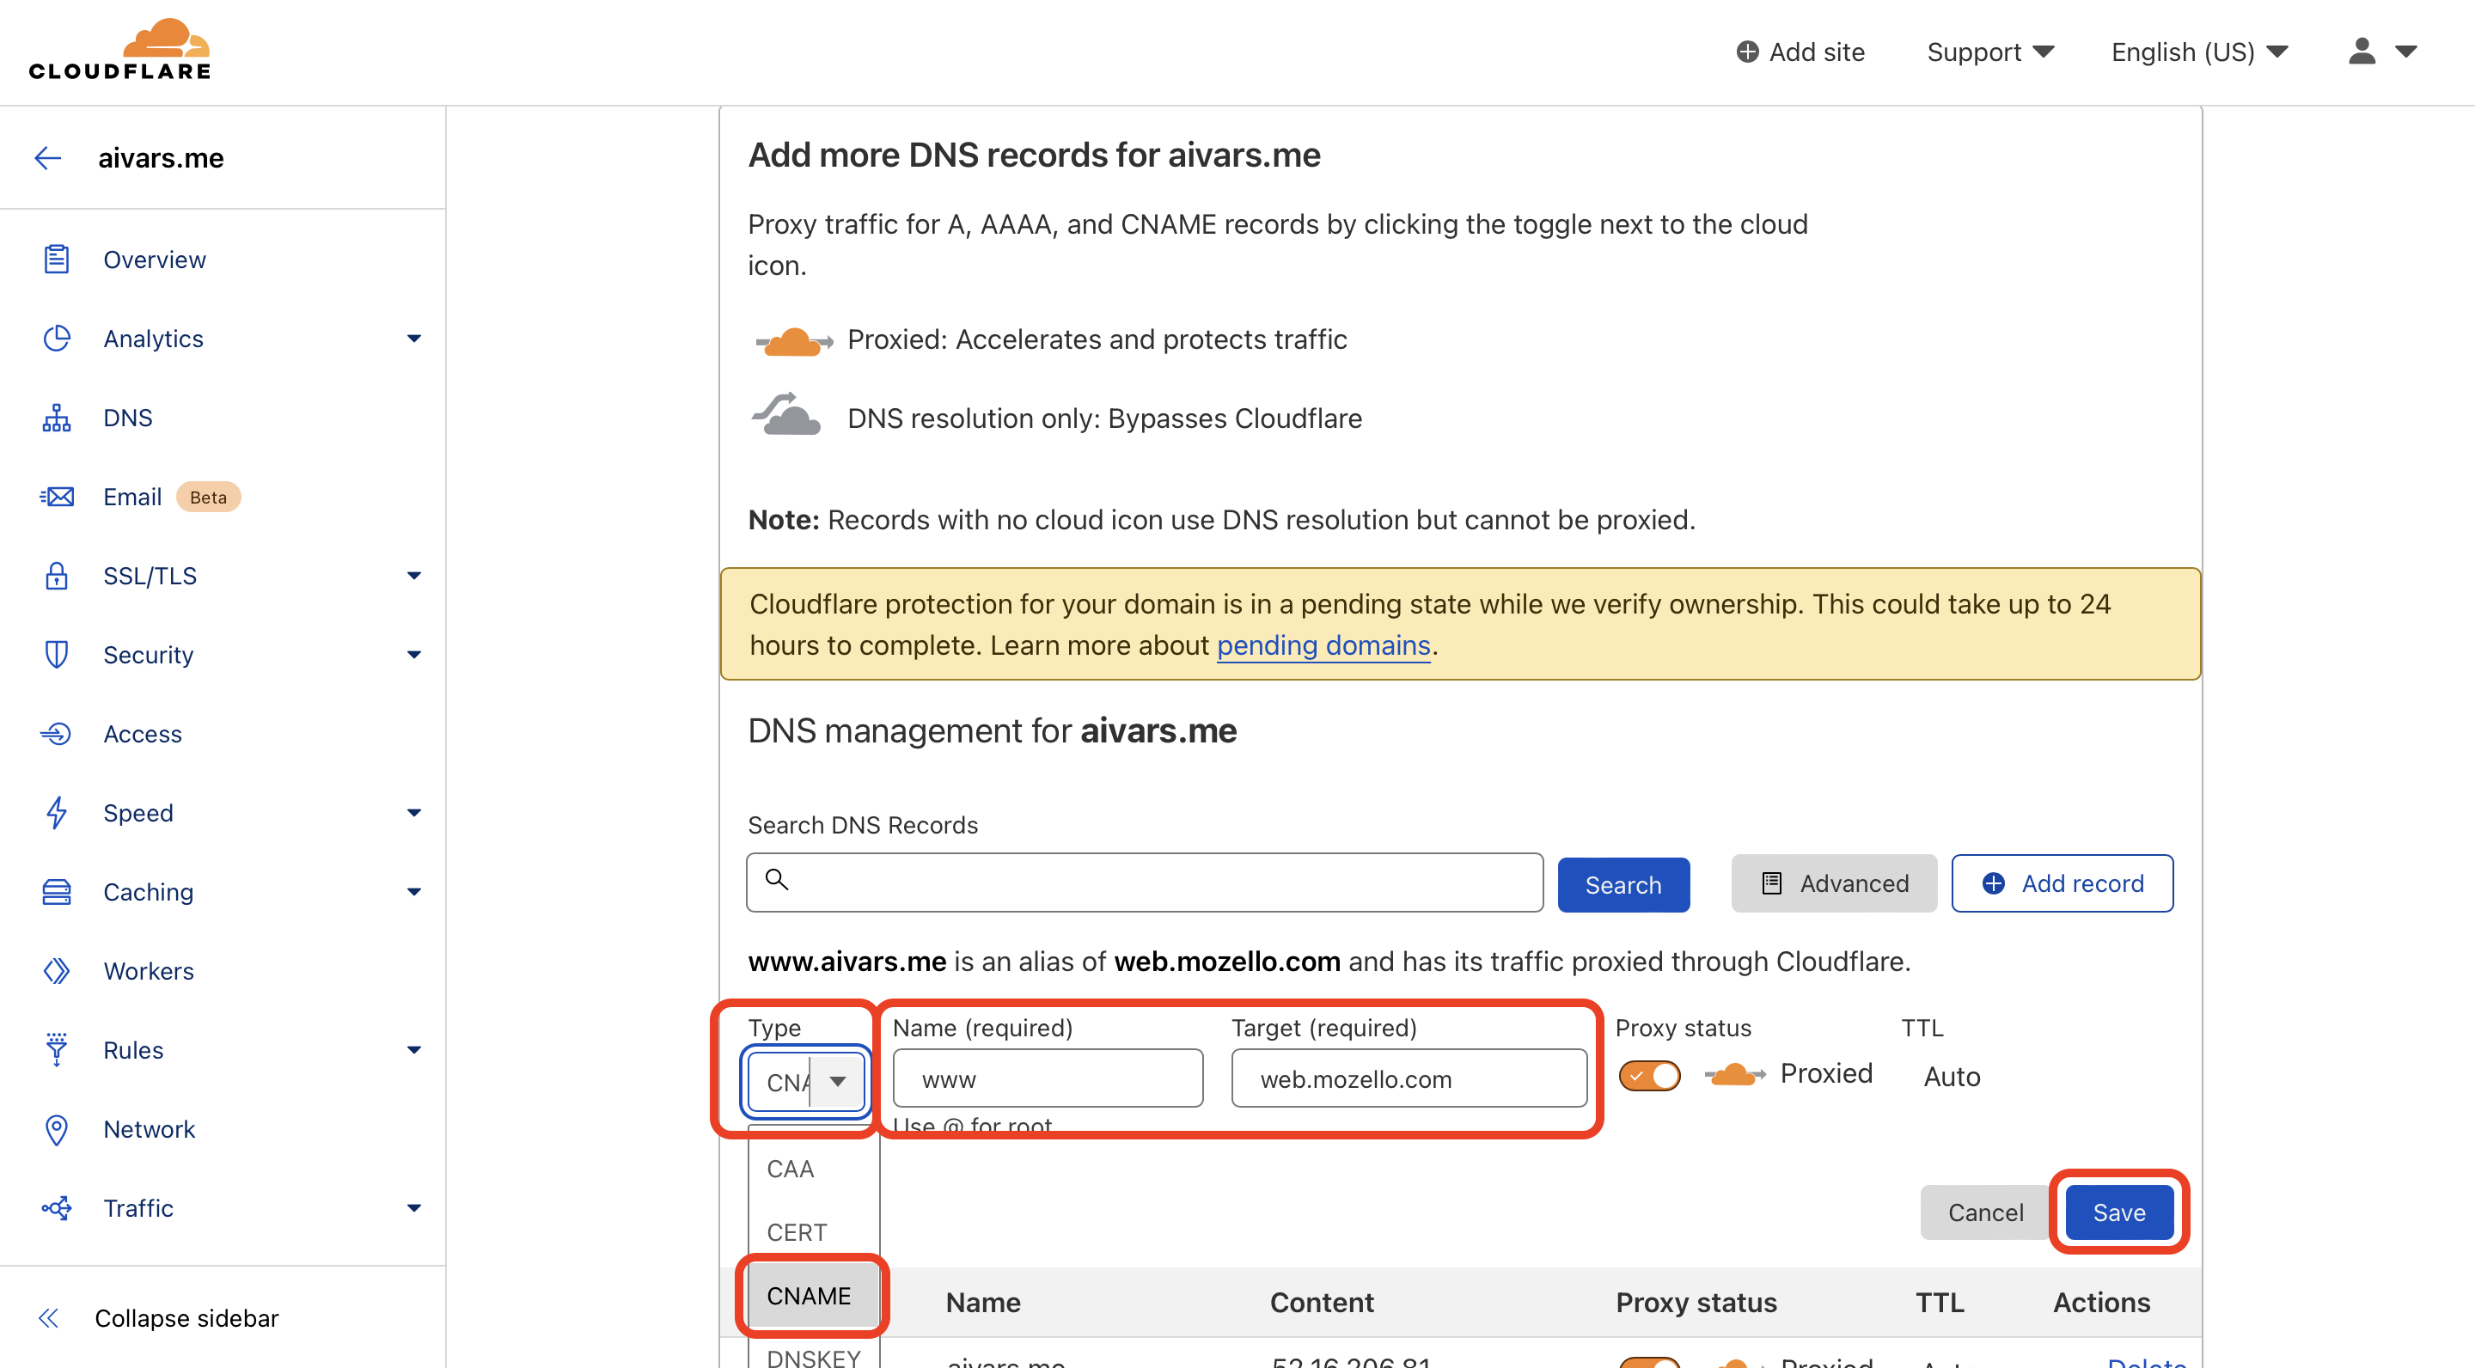
Task: Click the SSL/TLS padlock icon
Action: [57, 576]
